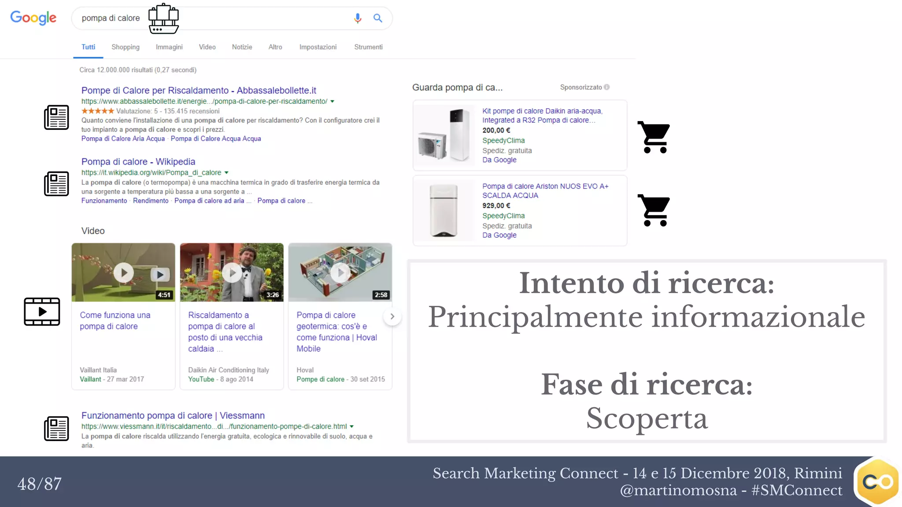Viewport: 902px width, 507px height.
Task: Expand dropdown arrow next to Wikipedia URL
Action: click(226, 173)
